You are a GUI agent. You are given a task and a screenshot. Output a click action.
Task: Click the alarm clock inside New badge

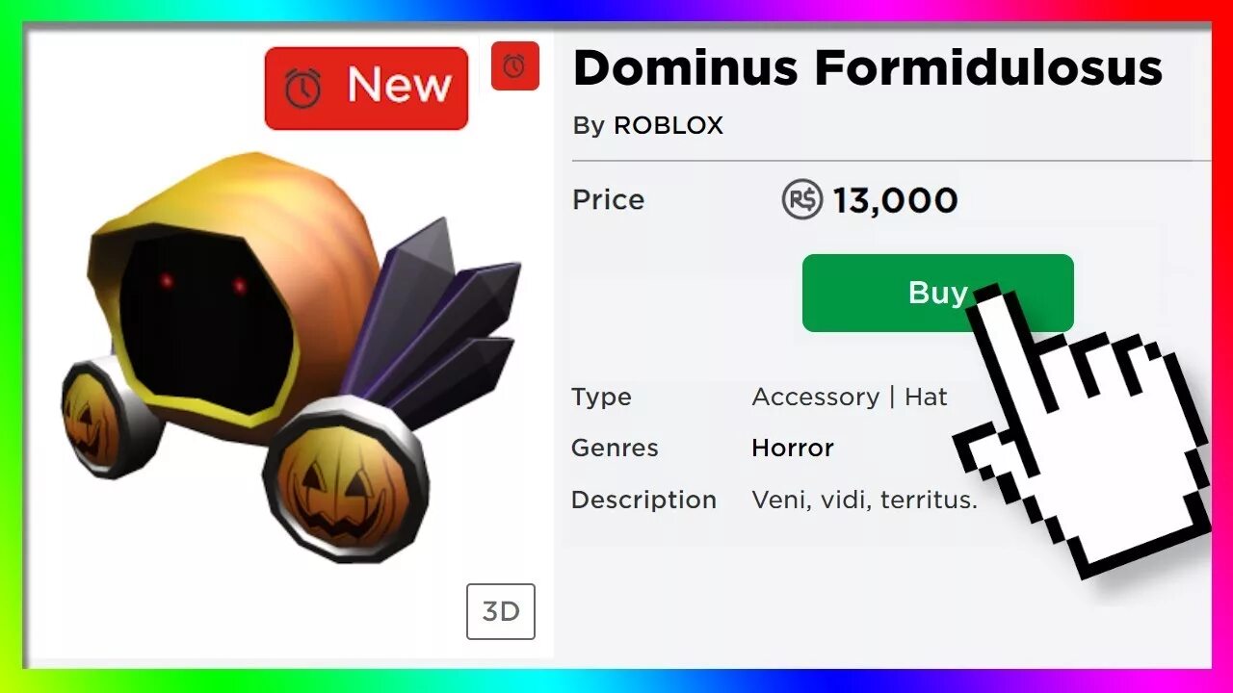(x=302, y=89)
